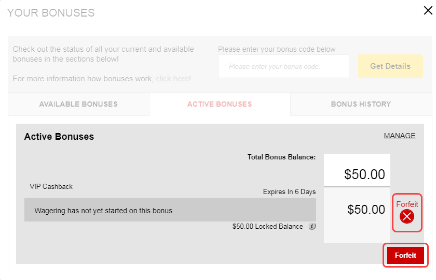
Task: Click the Get Details button
Action: [x=390, y=66]
